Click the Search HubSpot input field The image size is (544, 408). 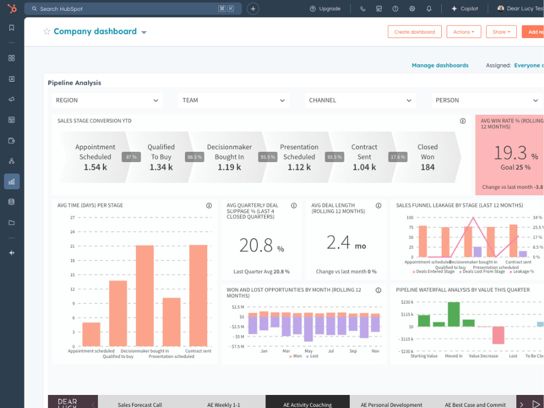point(133,9)
